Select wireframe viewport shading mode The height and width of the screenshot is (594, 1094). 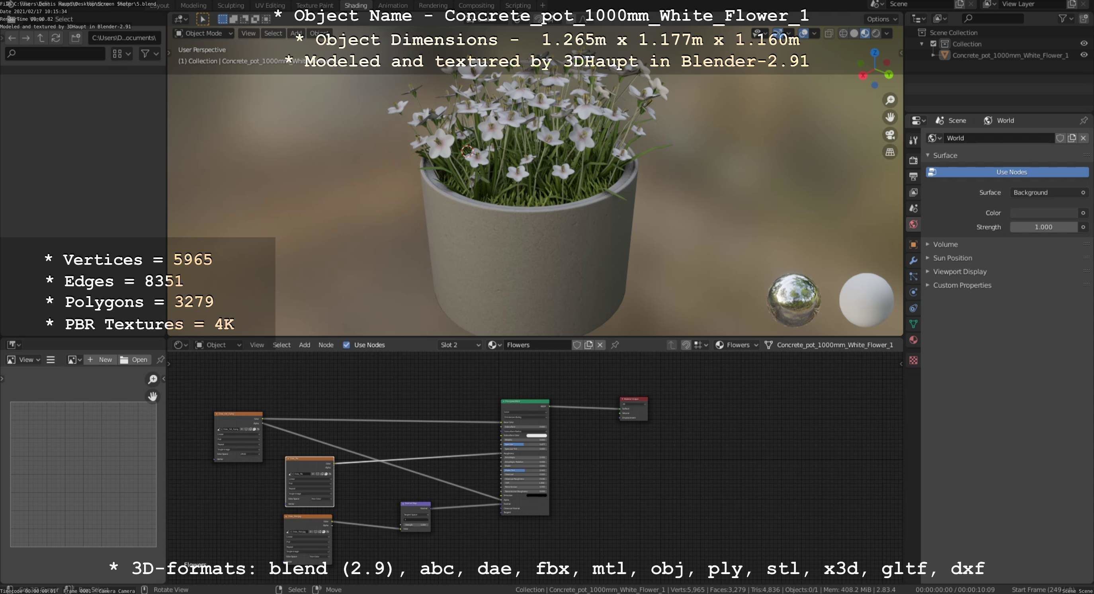pos(843,33)
